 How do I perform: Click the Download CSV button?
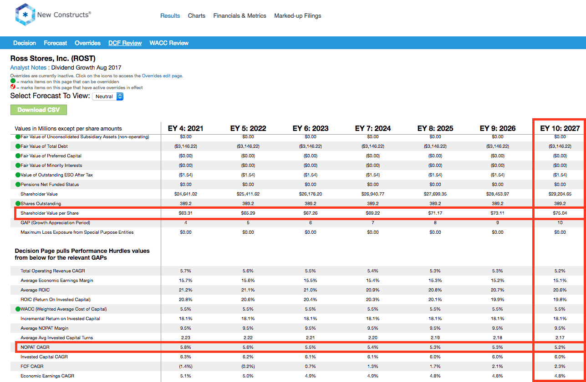[x=39, y=110]
